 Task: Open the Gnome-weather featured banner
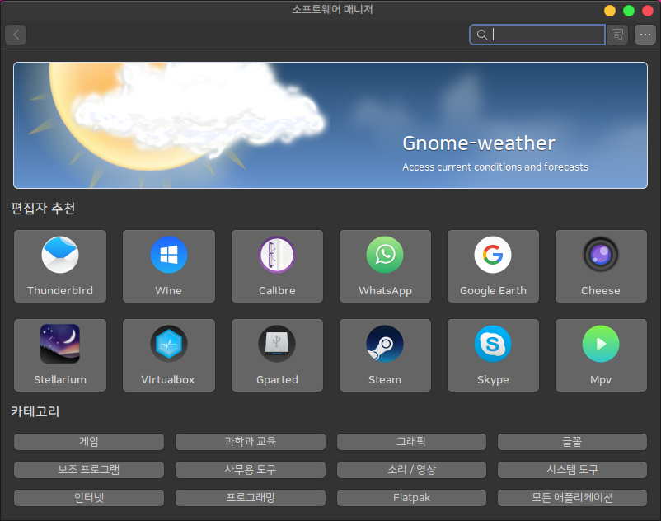point(330,125)
